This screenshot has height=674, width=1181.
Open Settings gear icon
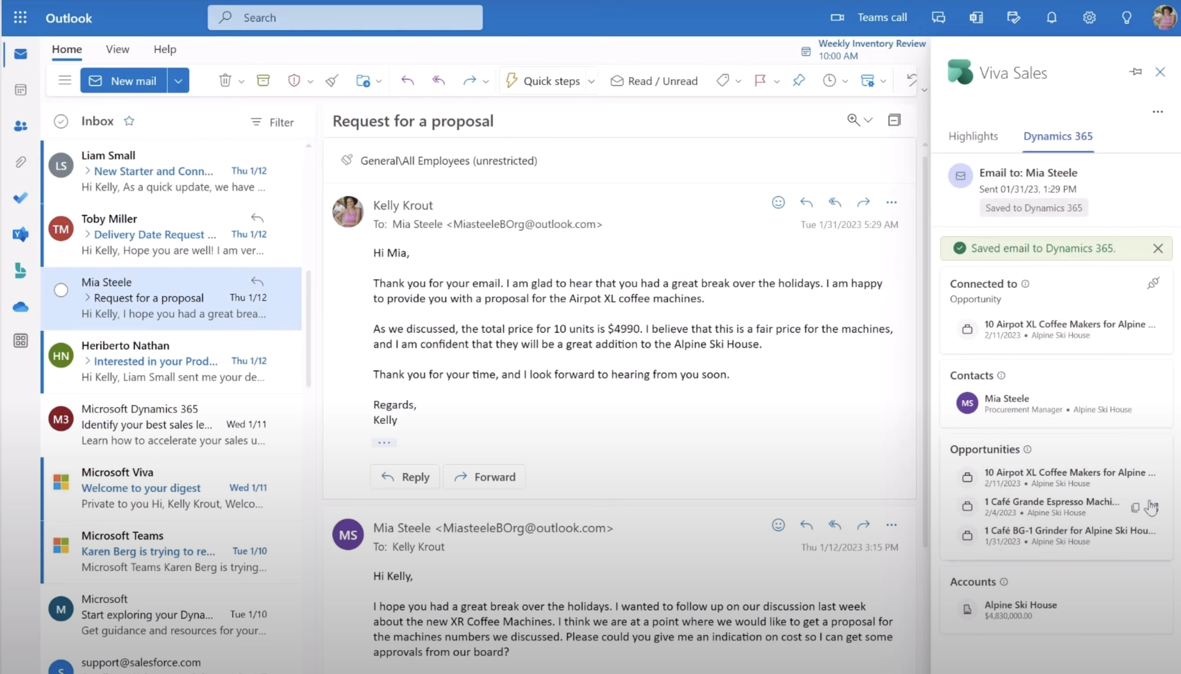pyautogui.click(x=1089, y=18)
